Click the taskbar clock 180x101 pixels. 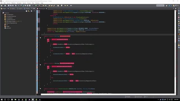pos(176,100)
